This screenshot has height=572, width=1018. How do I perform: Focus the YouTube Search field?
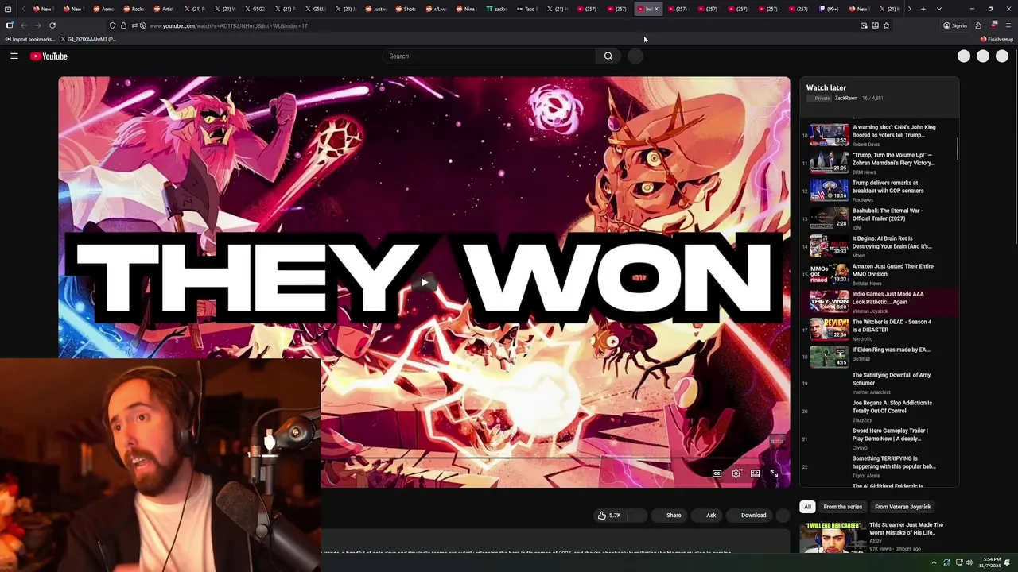coord(489,56)
